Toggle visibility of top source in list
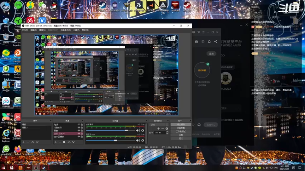Screen dimensions: 305x171 click(79, 125)
